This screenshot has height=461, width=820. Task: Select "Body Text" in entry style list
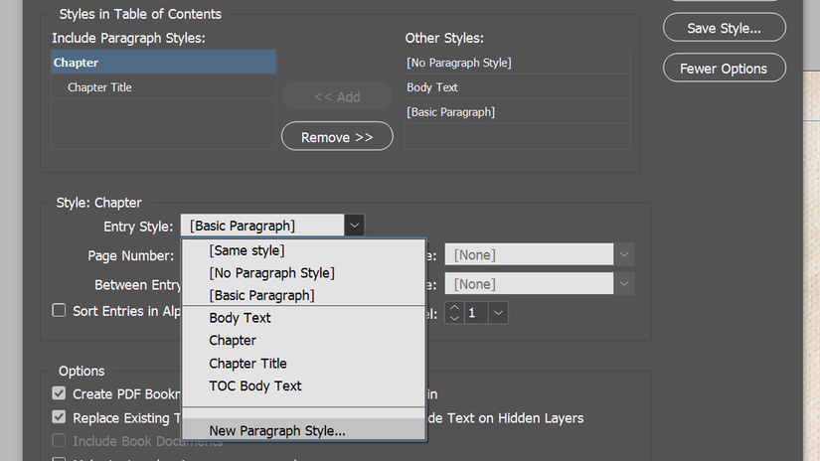[240, 318]
